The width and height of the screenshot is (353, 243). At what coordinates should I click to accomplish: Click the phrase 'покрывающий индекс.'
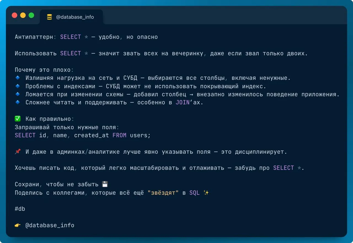[x=233, y=86]
